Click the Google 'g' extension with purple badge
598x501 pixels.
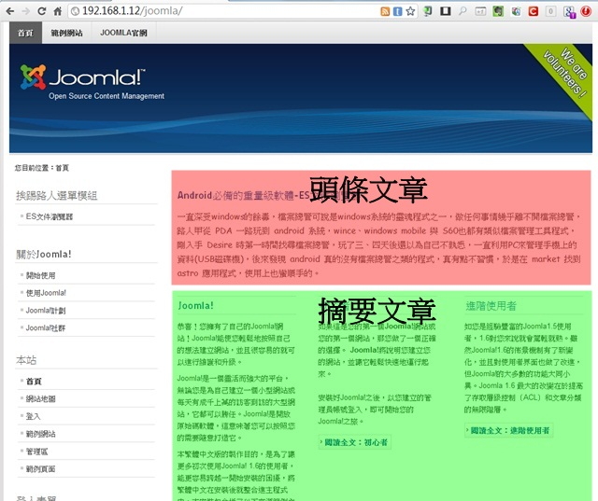coord(569,12)
